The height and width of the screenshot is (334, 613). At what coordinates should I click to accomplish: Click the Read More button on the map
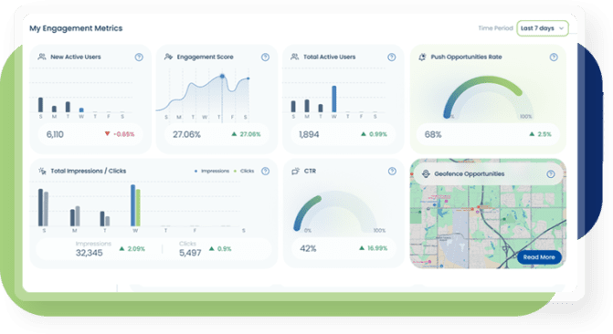539,257
